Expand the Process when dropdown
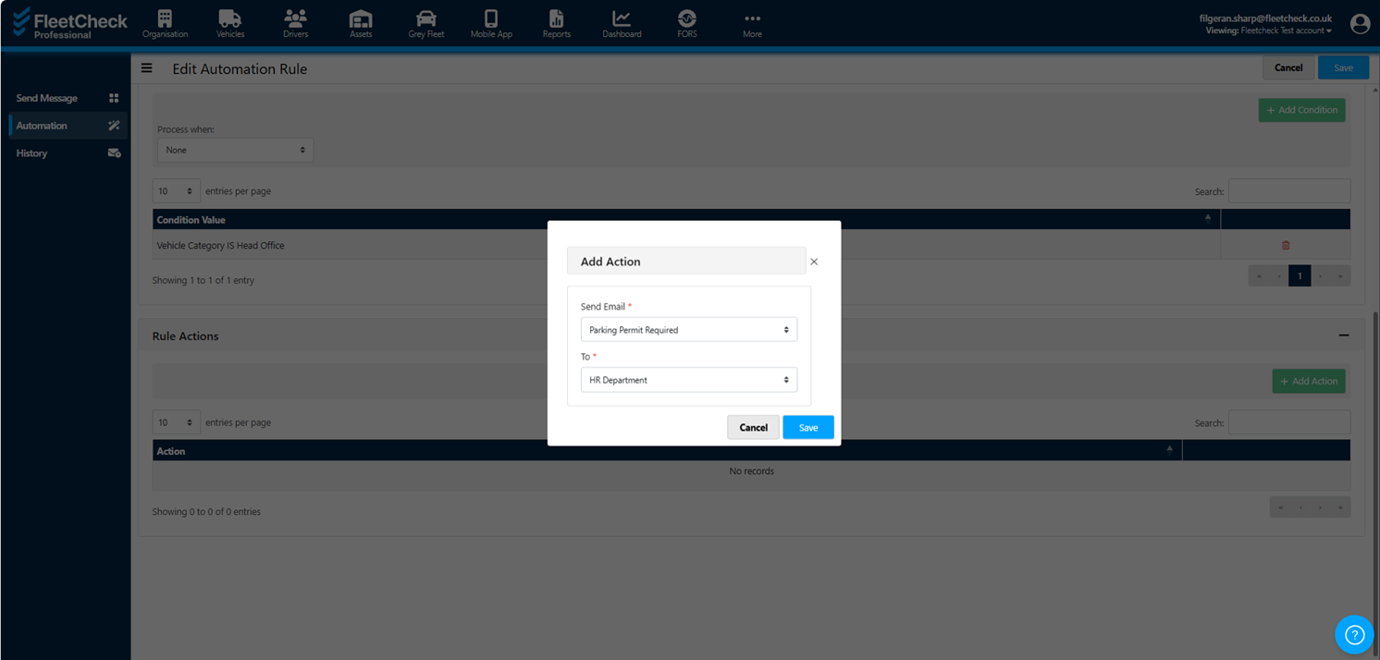1380x660 pixels. [235, 150]
